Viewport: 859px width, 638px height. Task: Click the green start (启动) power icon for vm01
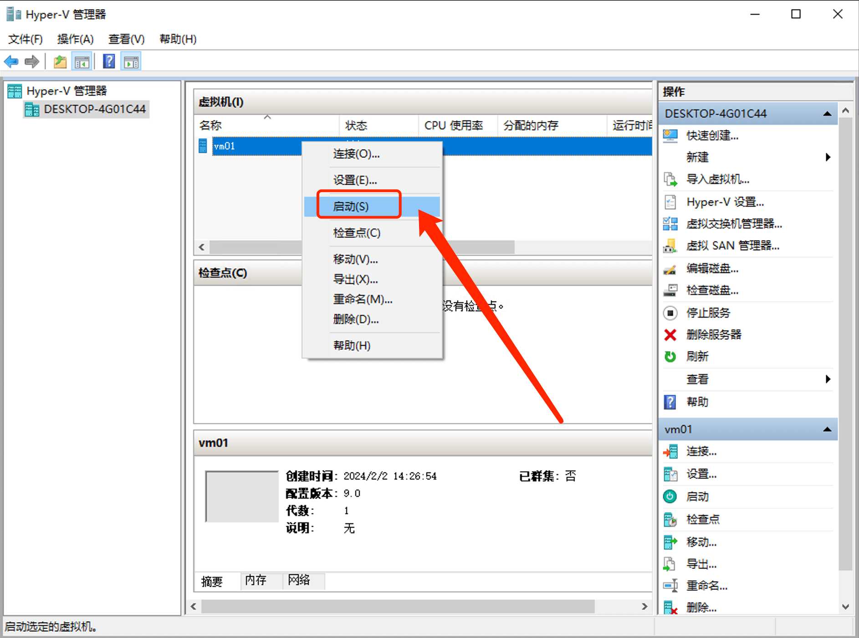tap(670, 496)
